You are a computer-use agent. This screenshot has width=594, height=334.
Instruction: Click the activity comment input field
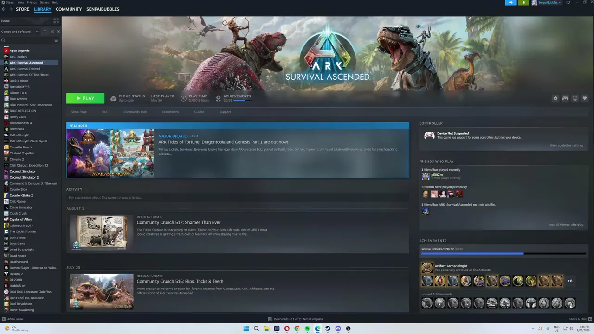pos(238,198)
